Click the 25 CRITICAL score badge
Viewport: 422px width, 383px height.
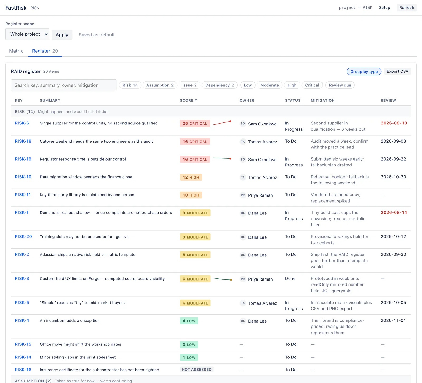click(195, 124)
